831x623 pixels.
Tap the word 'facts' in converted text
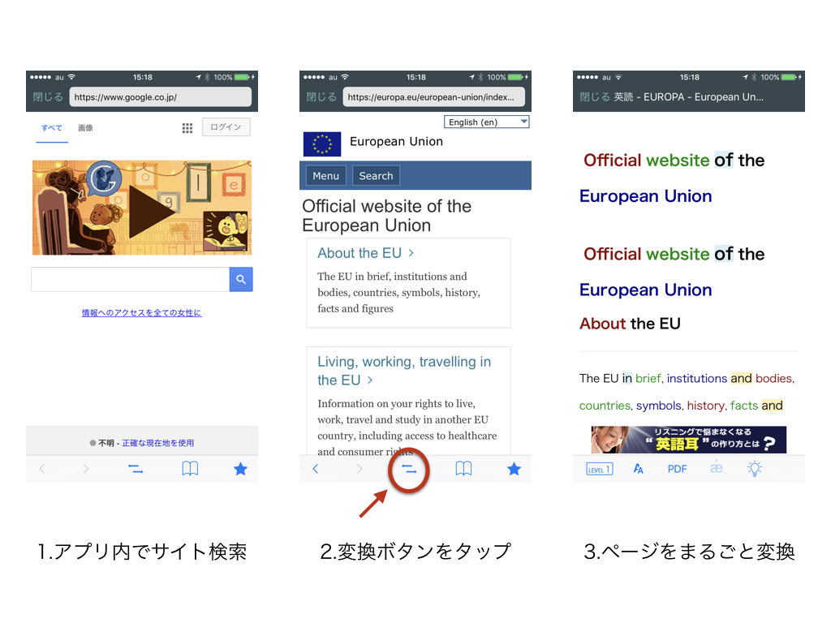744,406
